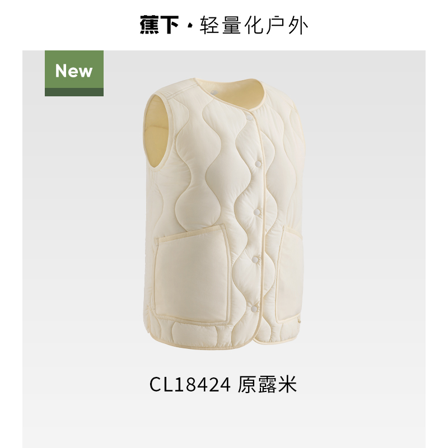448x448 pixels.
Task: Click the bottom snap button on vest
Action: click(254, 309)
